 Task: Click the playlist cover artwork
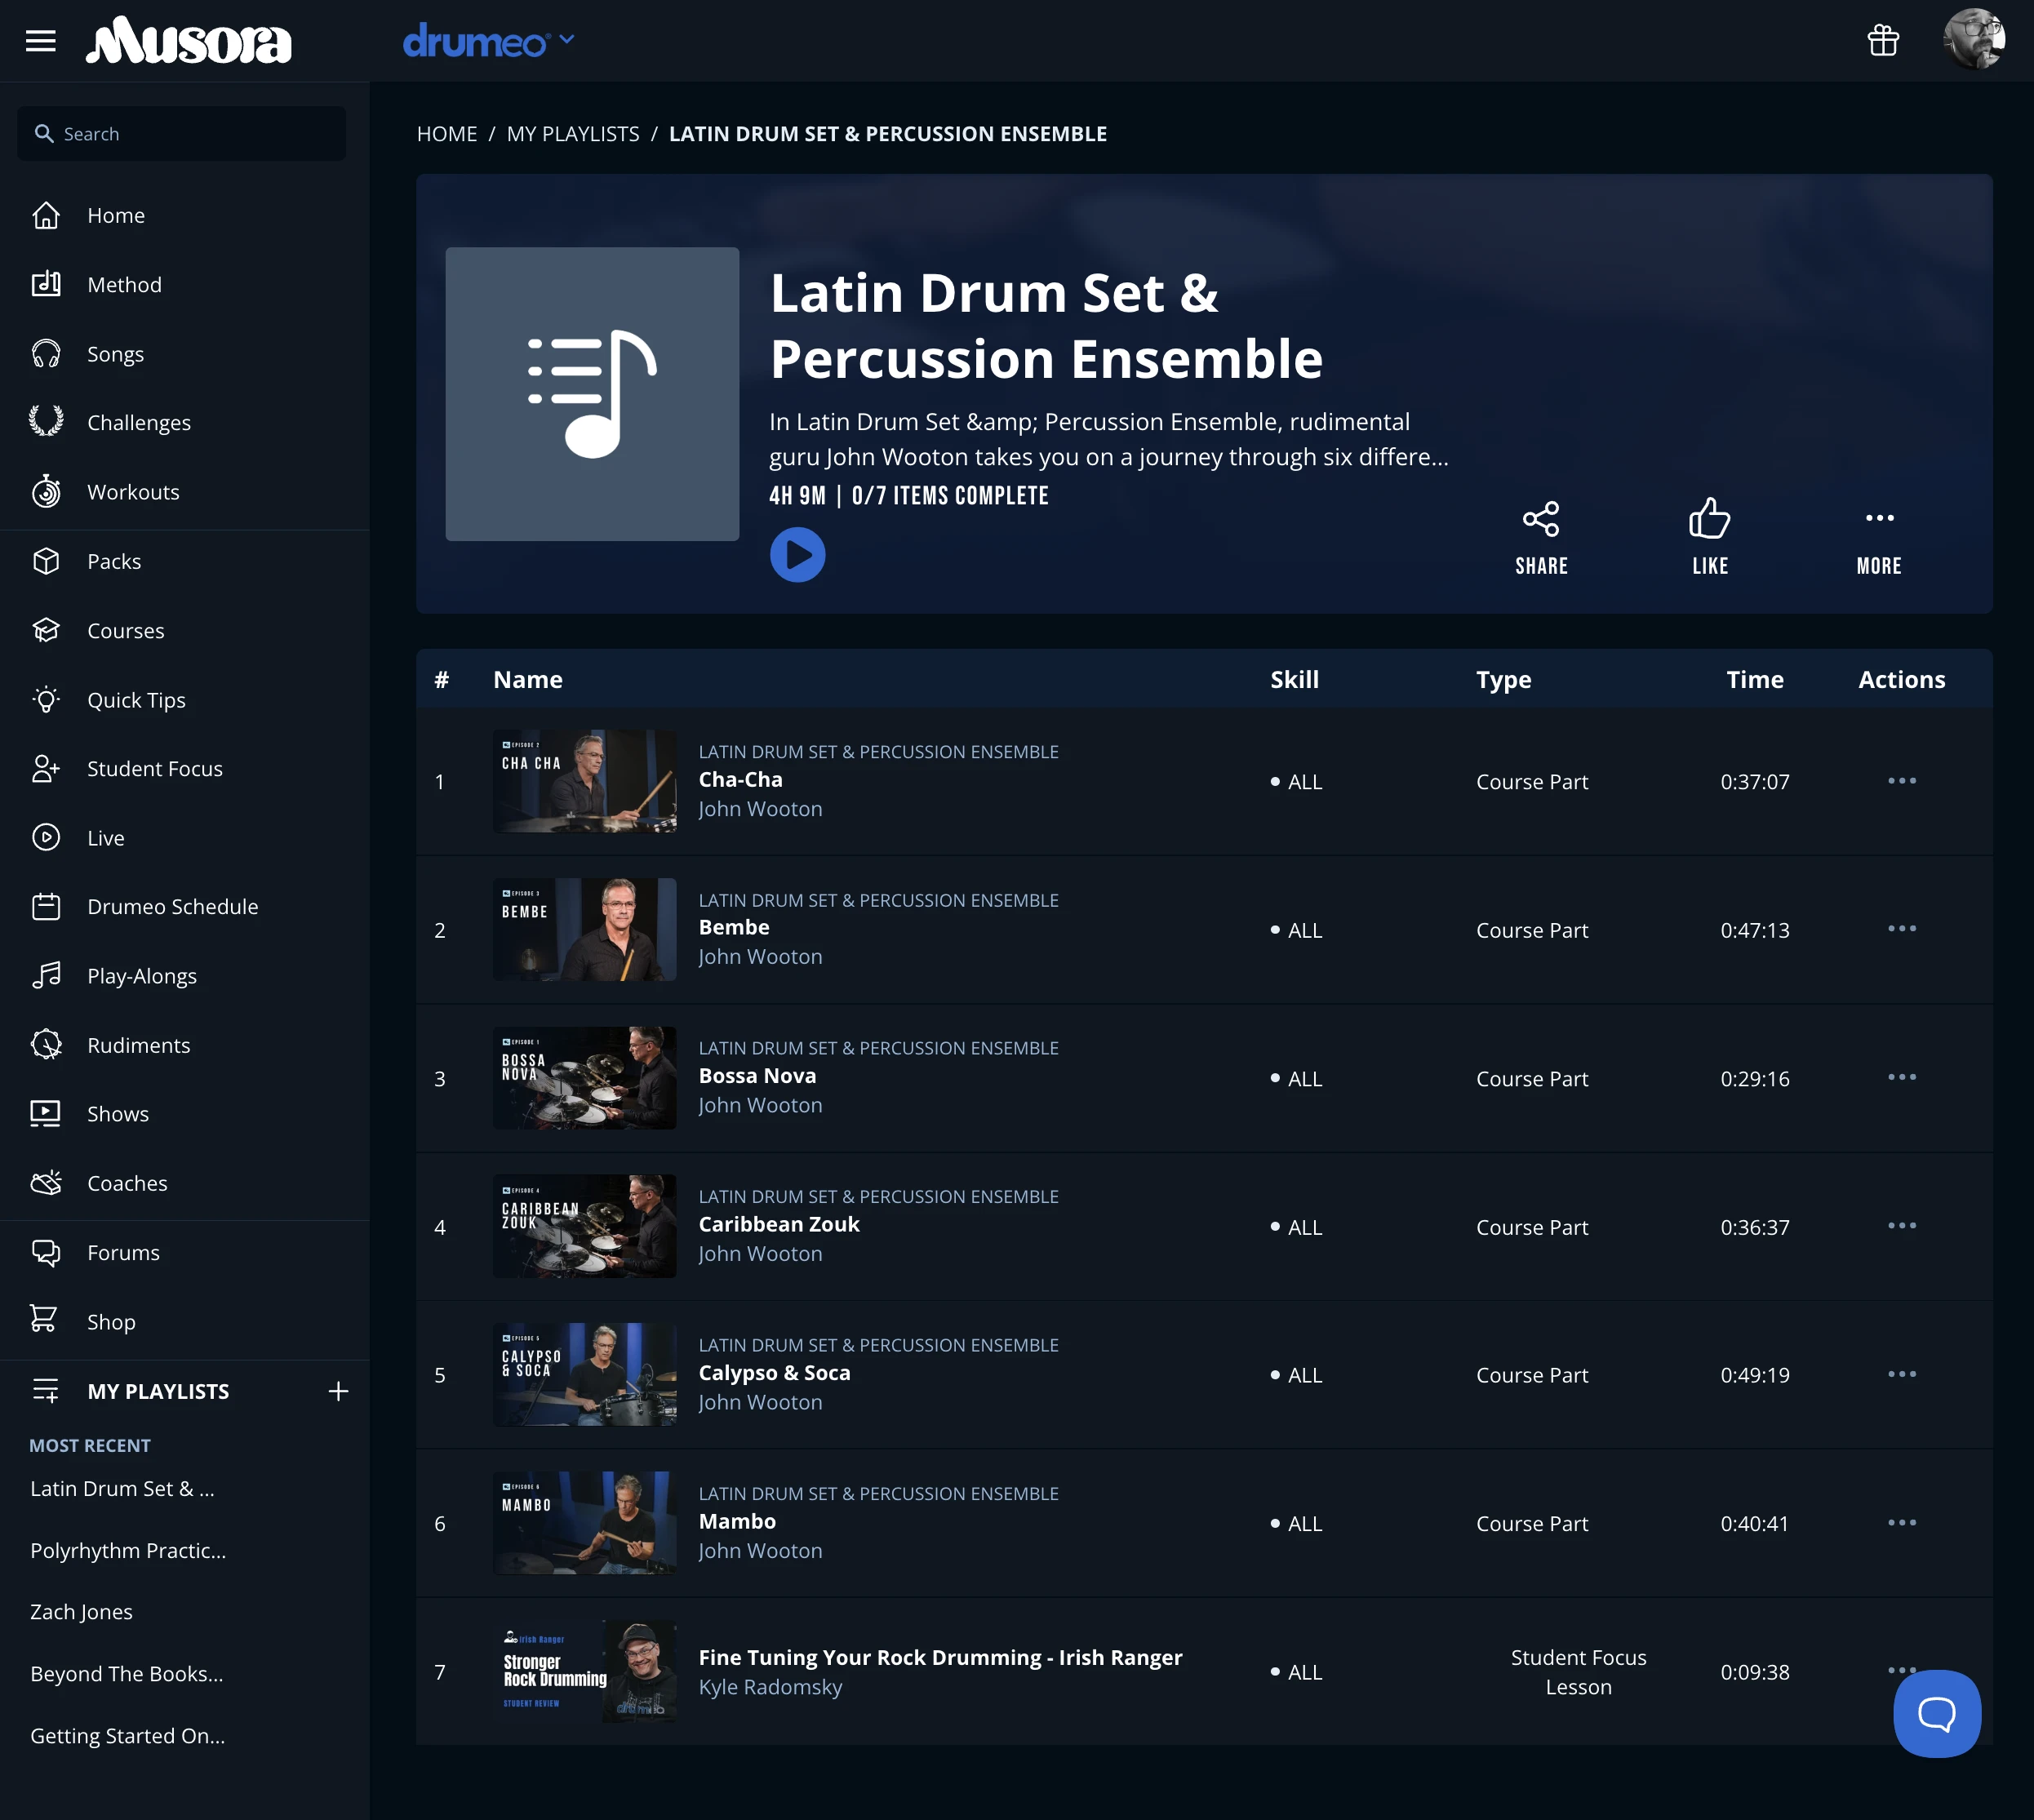[x=592, y=394]
